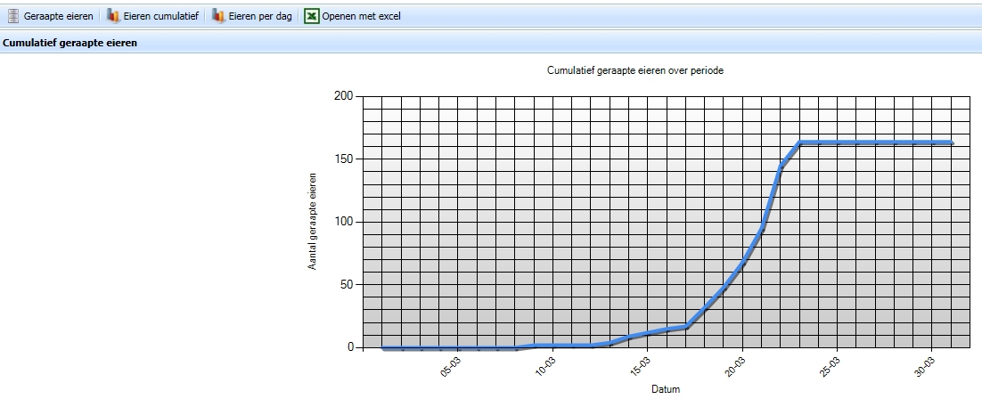The width and height of the screenshot is (982, 399).
Task: Click the Aantal geraapte eieren axis label
Action: [313, 222]
